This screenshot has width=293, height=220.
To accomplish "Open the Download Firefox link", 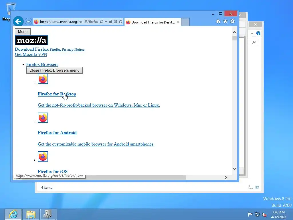I will point(32,49).
